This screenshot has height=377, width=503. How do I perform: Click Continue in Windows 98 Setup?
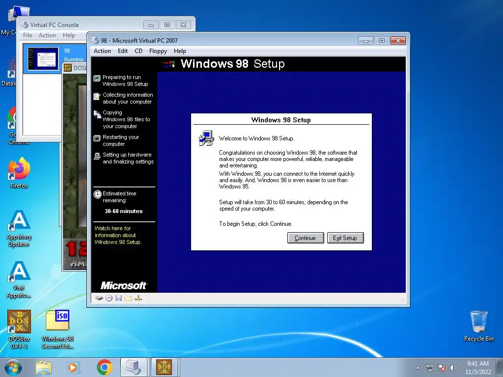pyautogui.click(x=306, y=238)
